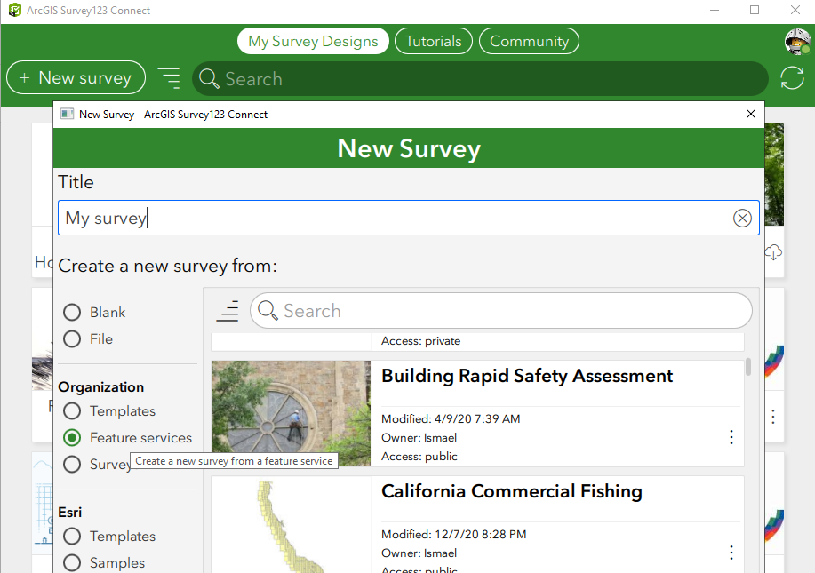This screenshot has width=815, height=573.
Task: Go to My Survey Designs tab
Action: click(x=314, y=41)
